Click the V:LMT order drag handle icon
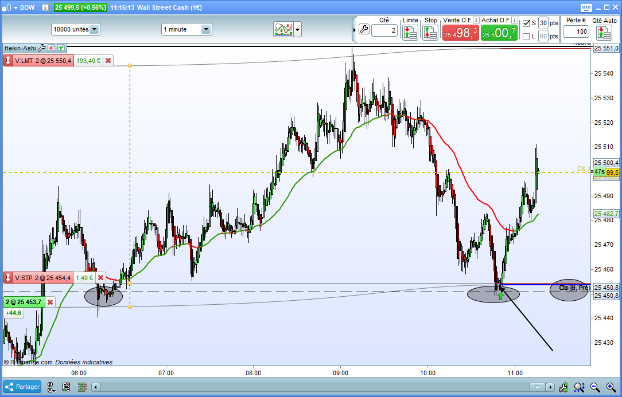This screenshot has width=622, height=397. [7, 61]
